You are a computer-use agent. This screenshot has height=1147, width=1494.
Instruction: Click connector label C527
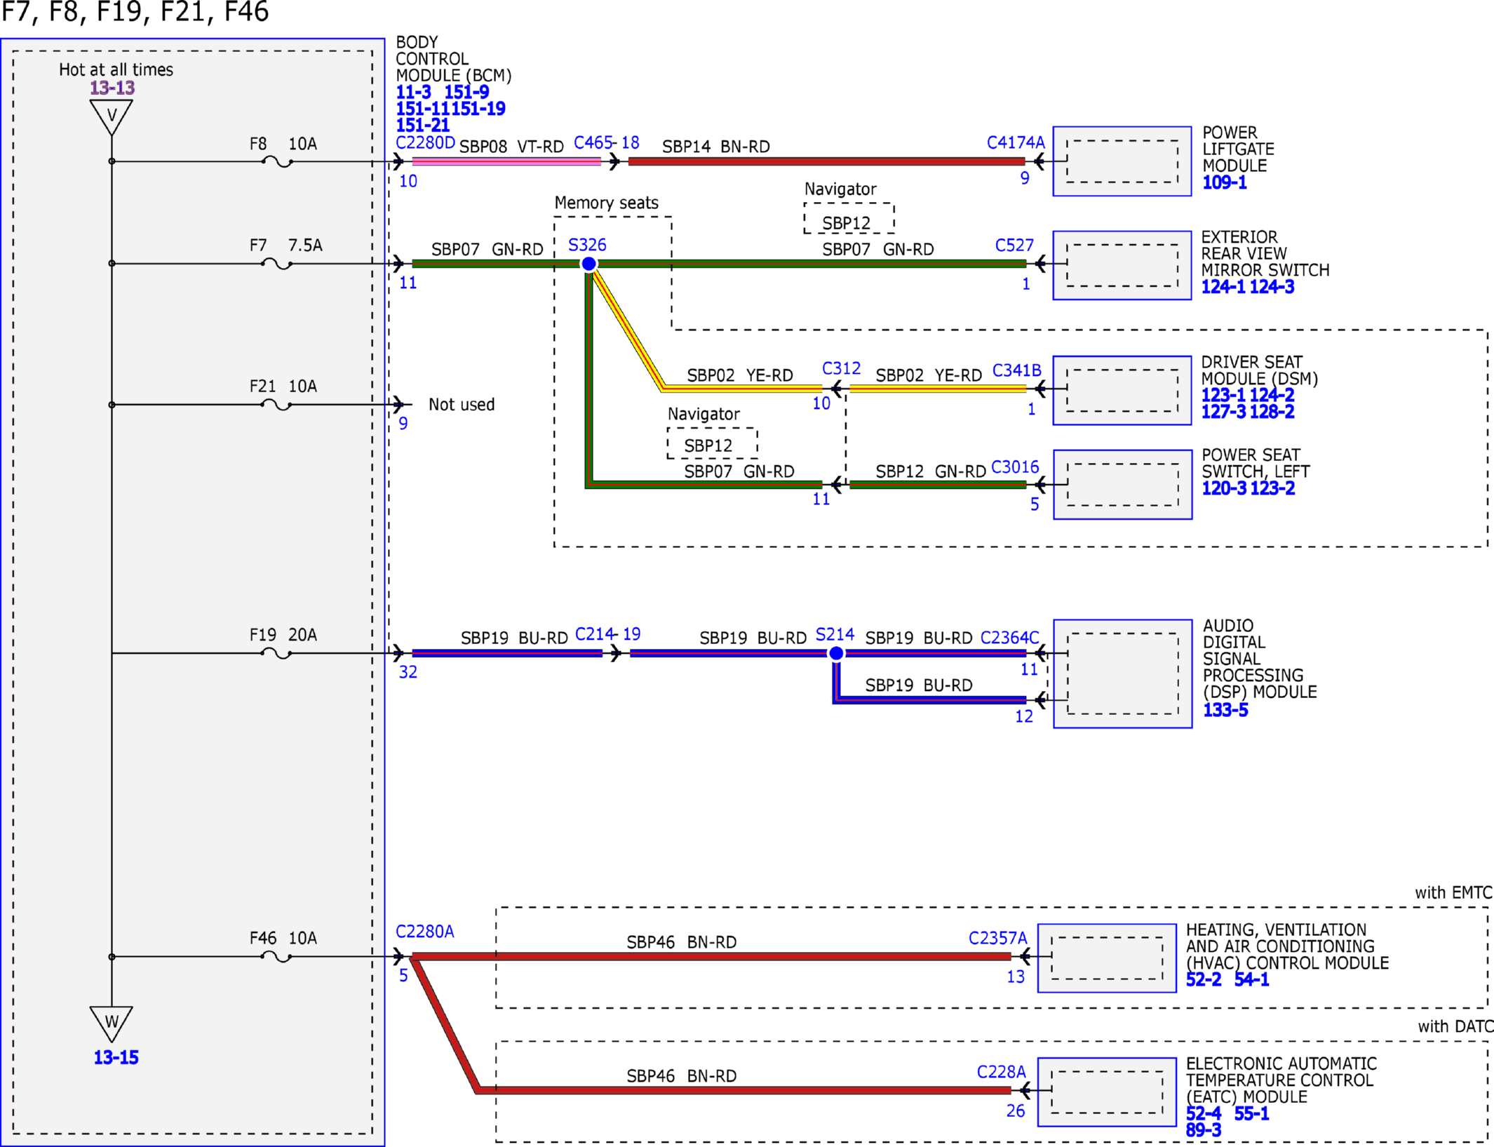[x=1014, y=245]
